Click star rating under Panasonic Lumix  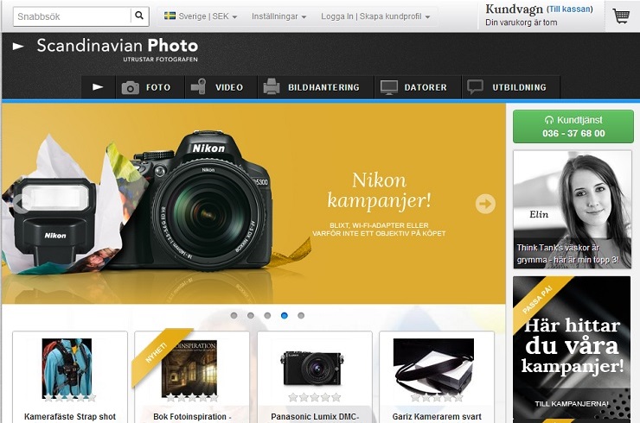(314, 397)
